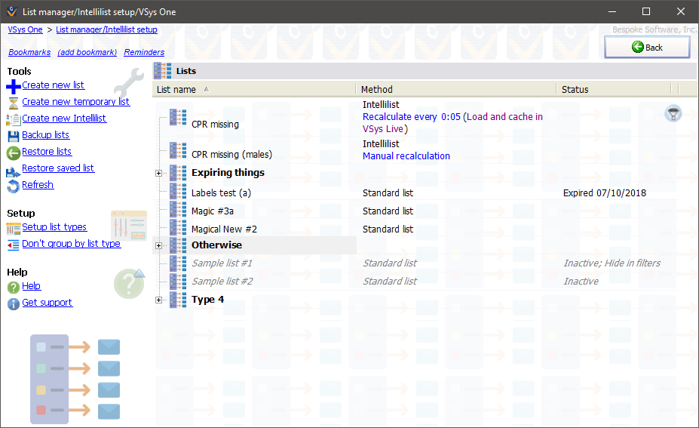Click the blue circular Refresh icon
699x428 pixels.
click(x=14, y=186)
